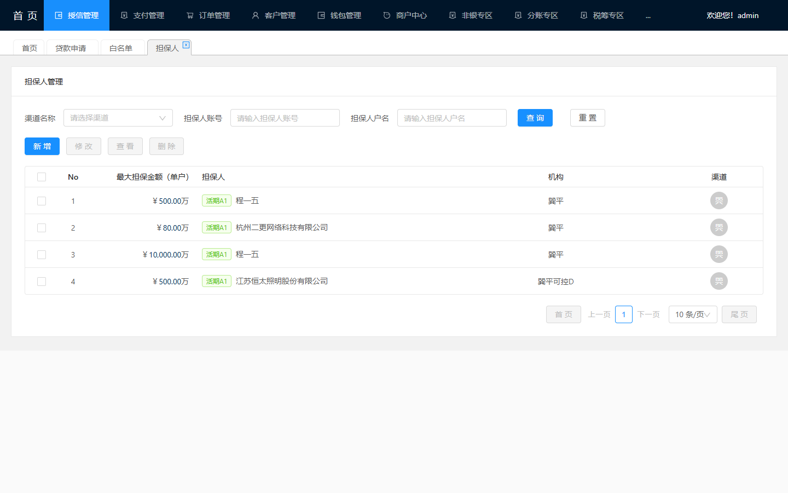Click the 最大担保金额 column header
This screenshot has width=788, height=493.
click(x=153, y=177)
